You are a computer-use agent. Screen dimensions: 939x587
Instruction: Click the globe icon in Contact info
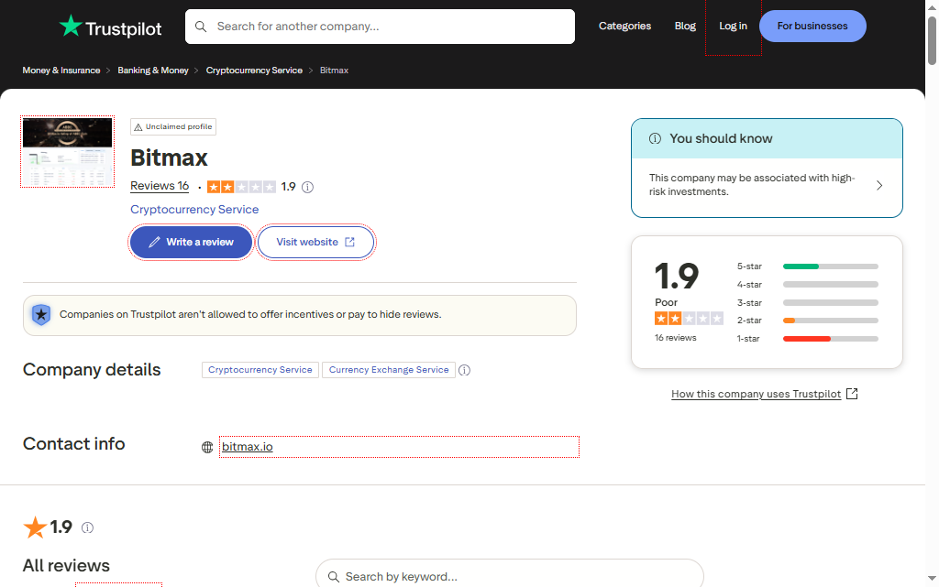207,447
